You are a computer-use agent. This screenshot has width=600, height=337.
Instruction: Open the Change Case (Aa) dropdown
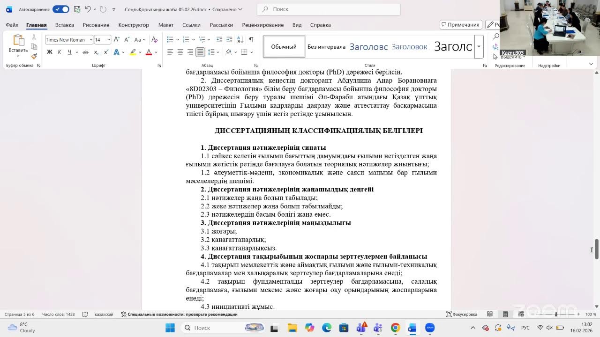click(140, 40)
